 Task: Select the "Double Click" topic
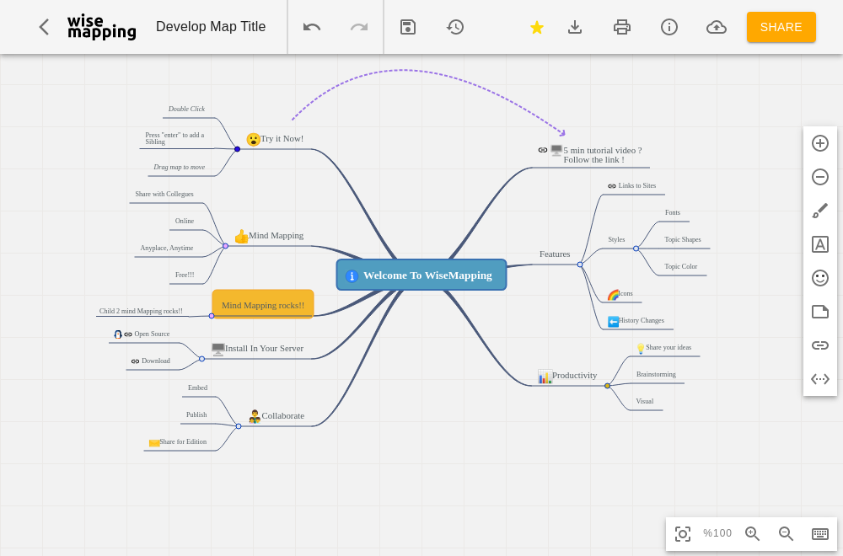tap(186, 109)
